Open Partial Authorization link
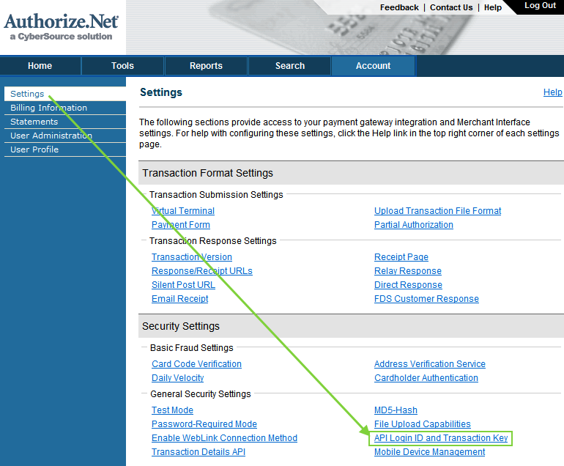Viewport: 564px width, 466px height. [414, 225]
